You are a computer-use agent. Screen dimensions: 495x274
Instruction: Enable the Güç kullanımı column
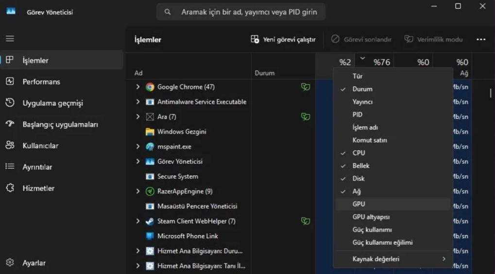(393, 229)
